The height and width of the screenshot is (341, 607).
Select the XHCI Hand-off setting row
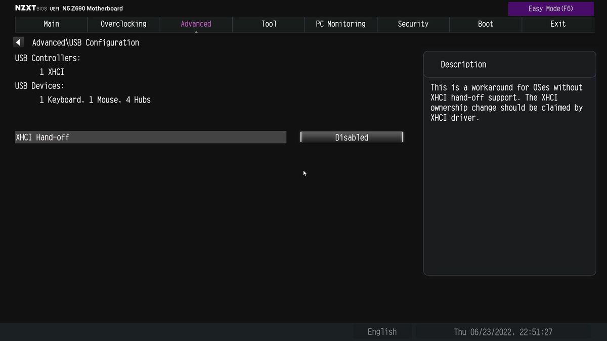click(x=151, y=137)
